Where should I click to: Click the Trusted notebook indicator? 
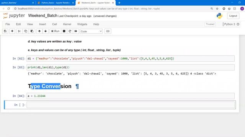(210, 24)
